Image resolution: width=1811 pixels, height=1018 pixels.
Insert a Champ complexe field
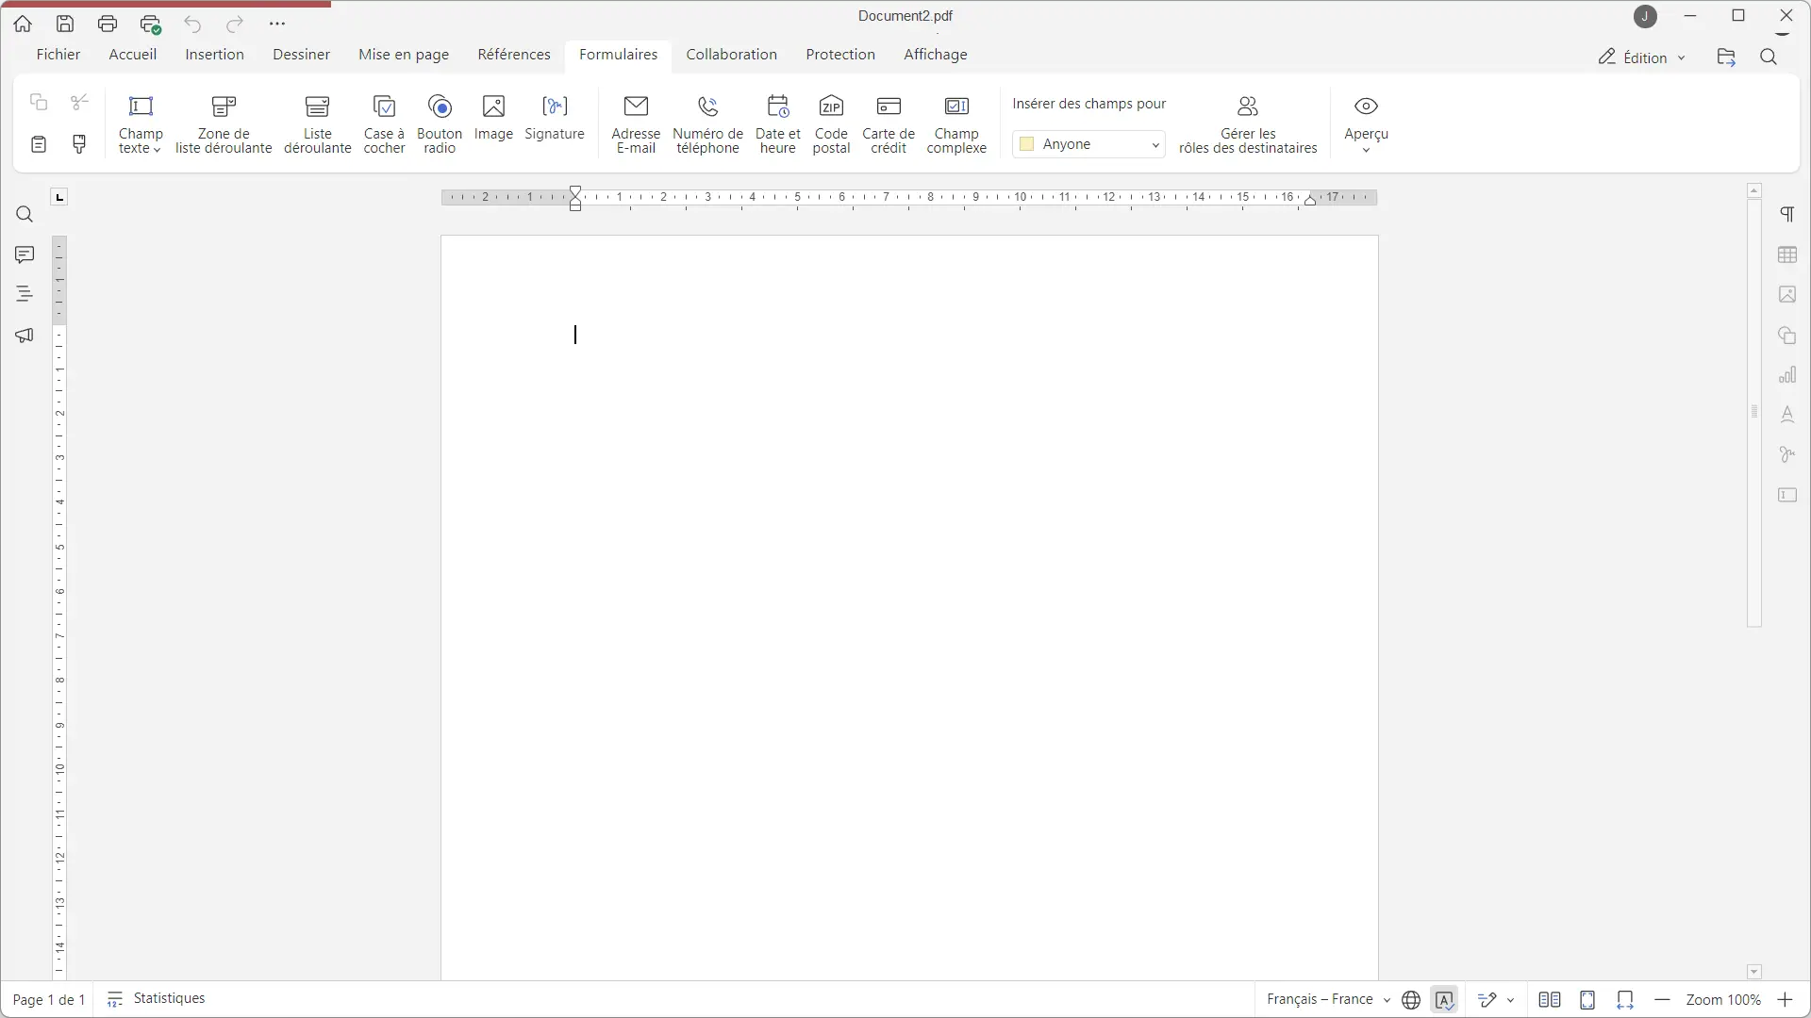(956, 123)
